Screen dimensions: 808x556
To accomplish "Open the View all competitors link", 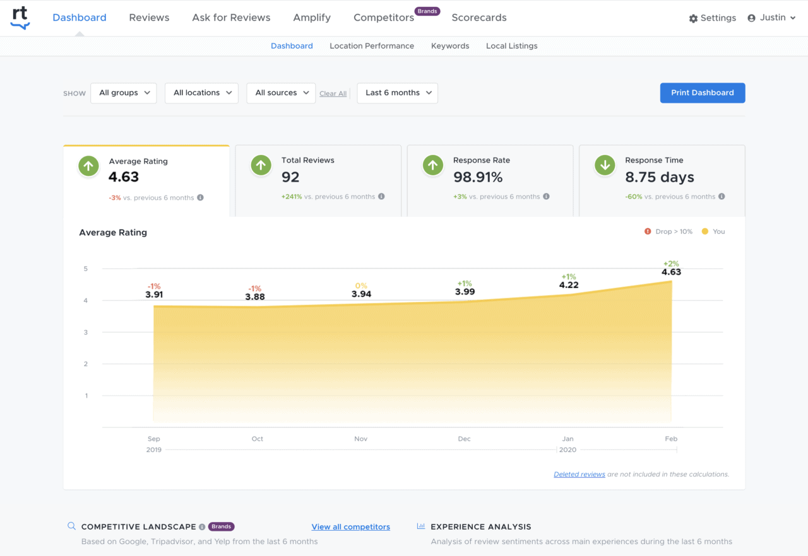I will point(350,526).
